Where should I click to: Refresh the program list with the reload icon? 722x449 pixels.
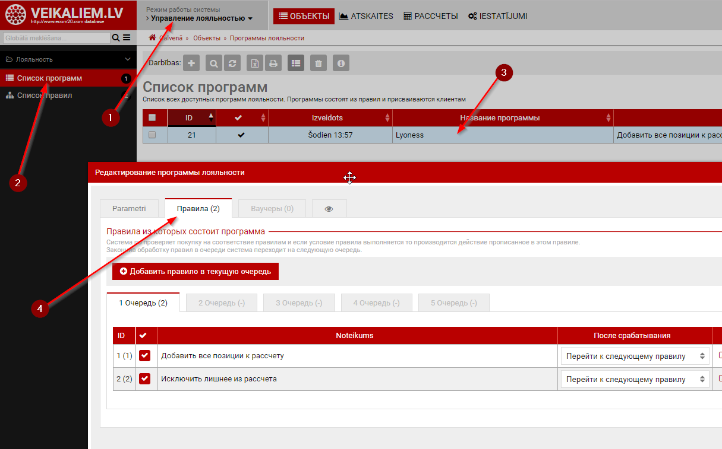click(x=232, y=63)
